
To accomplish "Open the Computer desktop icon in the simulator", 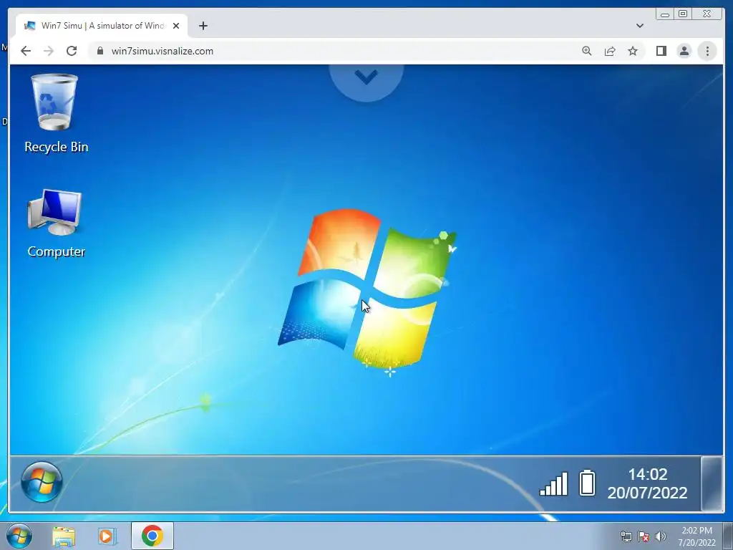I will point(56,223).
